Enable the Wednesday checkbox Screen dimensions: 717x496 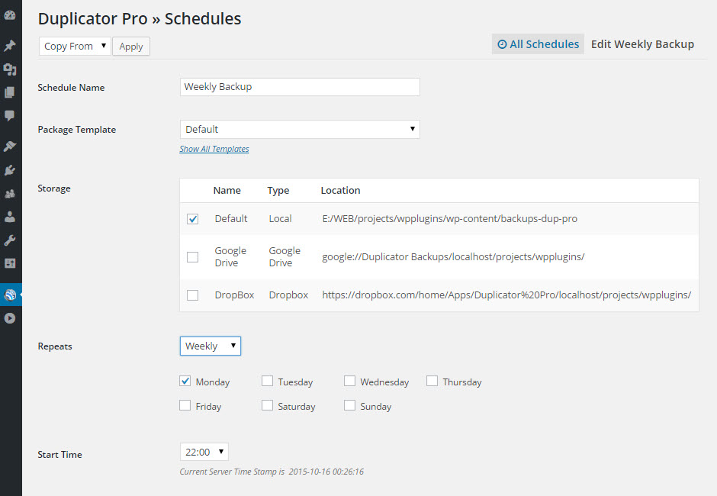pyautogui.click(x=349, y=381)
